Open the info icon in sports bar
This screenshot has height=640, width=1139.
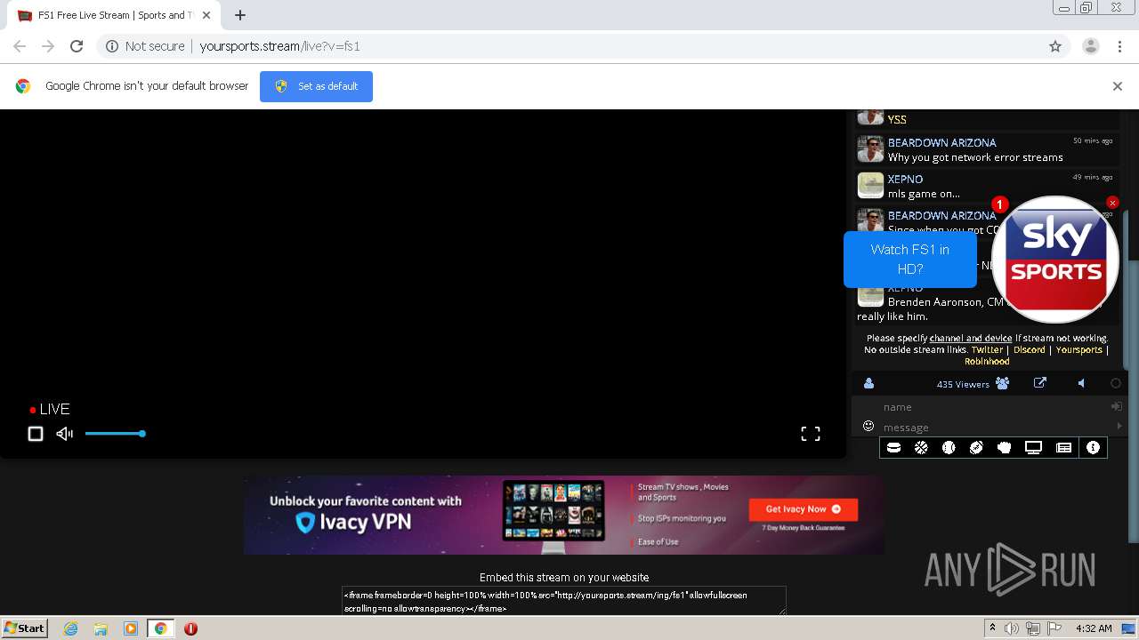[x=1093, y=448]
